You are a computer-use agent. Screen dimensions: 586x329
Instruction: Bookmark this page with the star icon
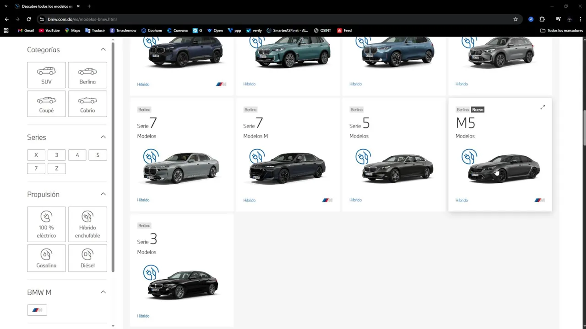click(x=515, y=19)
